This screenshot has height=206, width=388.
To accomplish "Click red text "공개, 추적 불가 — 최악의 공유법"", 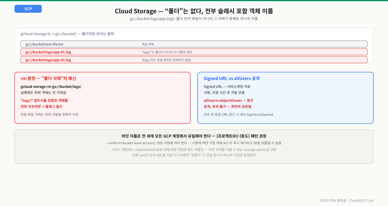I will 227,107.
